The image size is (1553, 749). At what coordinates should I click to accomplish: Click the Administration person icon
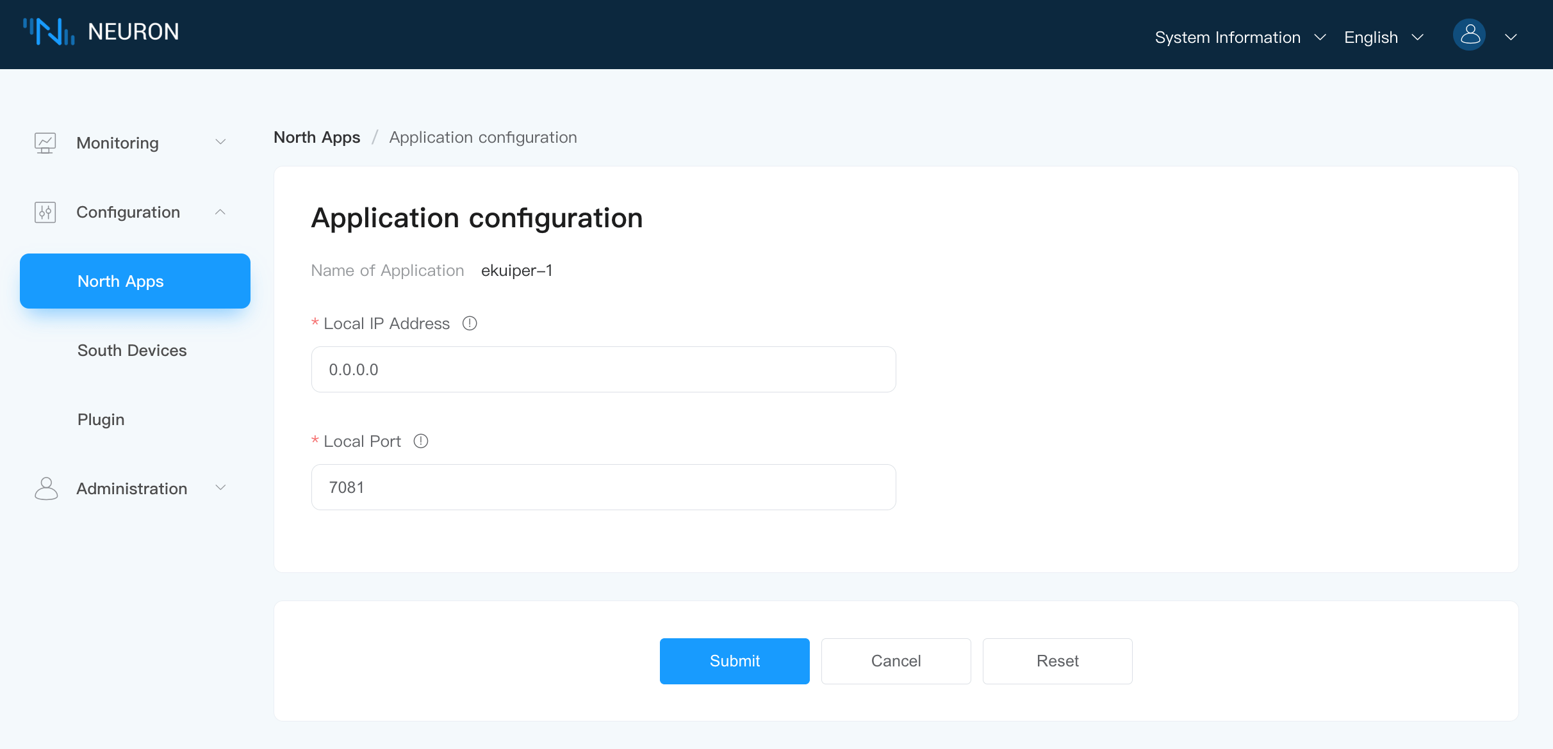pyautogui.click(x=45, y=488)
